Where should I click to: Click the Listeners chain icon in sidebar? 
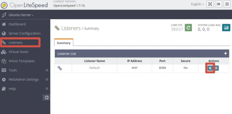4,42
